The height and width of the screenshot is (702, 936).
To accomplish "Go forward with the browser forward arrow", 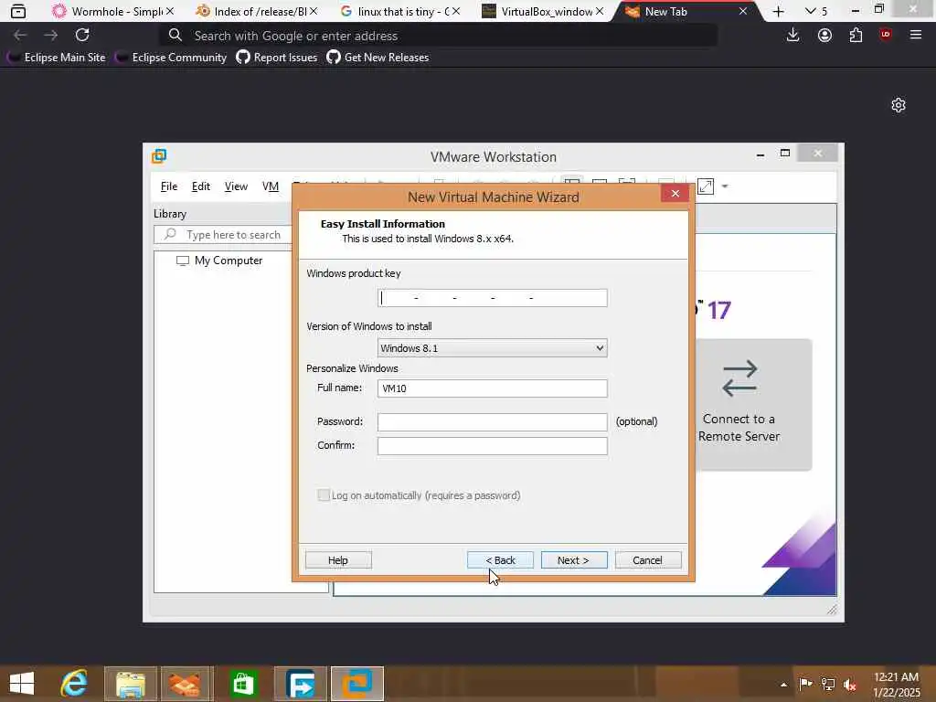I will [x=51, y=36].
